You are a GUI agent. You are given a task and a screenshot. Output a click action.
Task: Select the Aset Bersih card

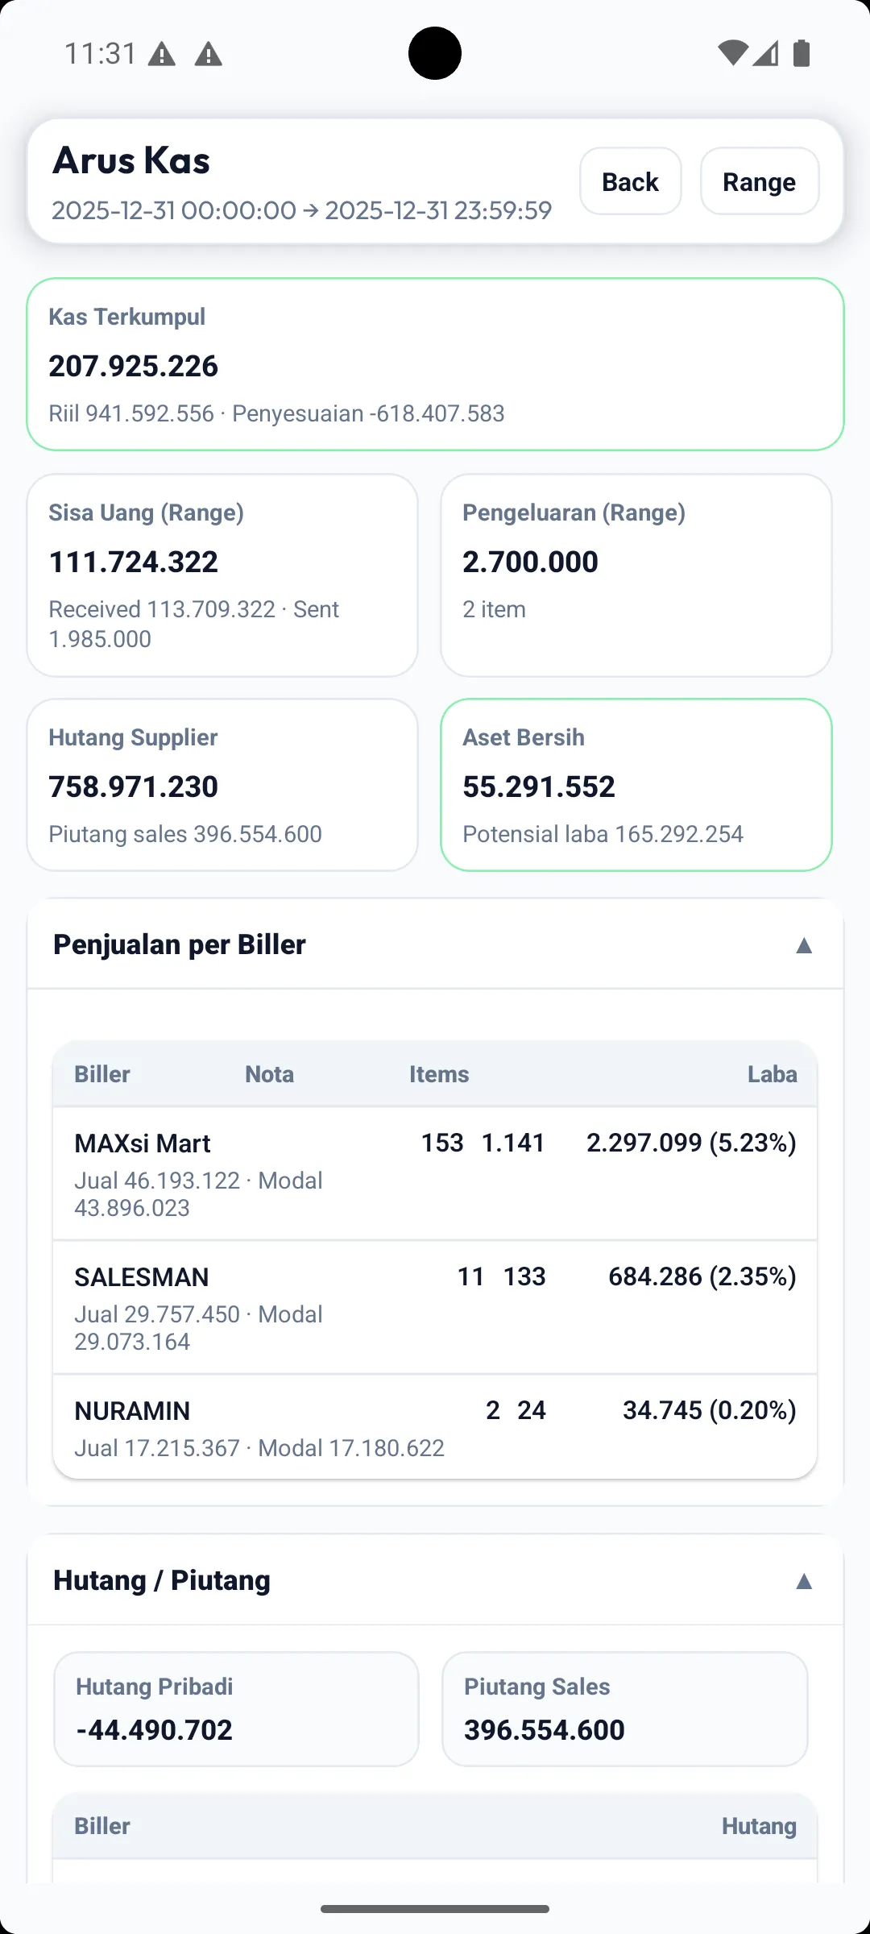tap(636, 785)
